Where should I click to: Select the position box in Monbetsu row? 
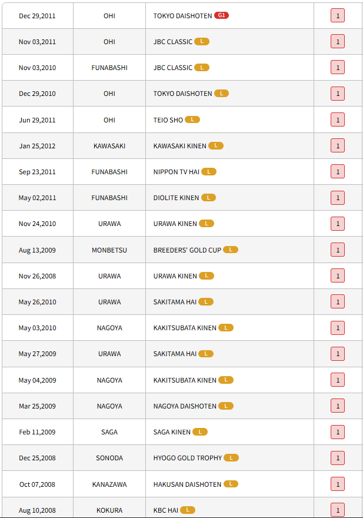pos(338,250)
